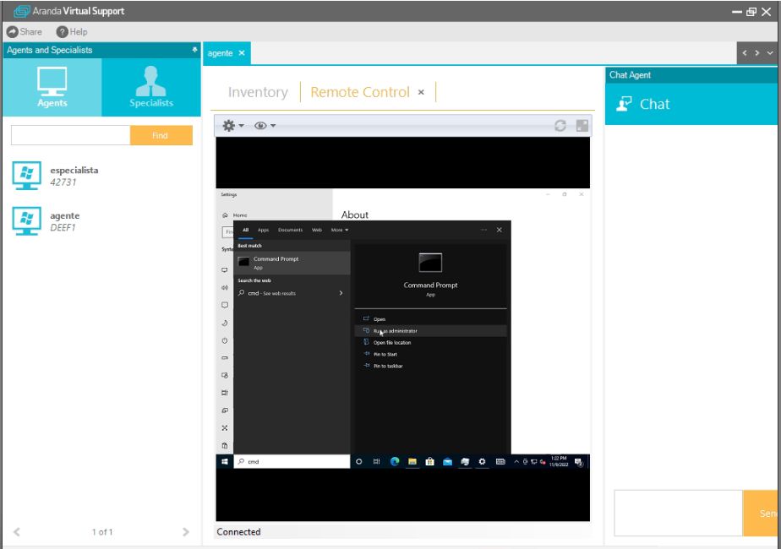This screenshot has height=549, width=781.
Task: Click the orange Send button
Action: coord(761,514)
